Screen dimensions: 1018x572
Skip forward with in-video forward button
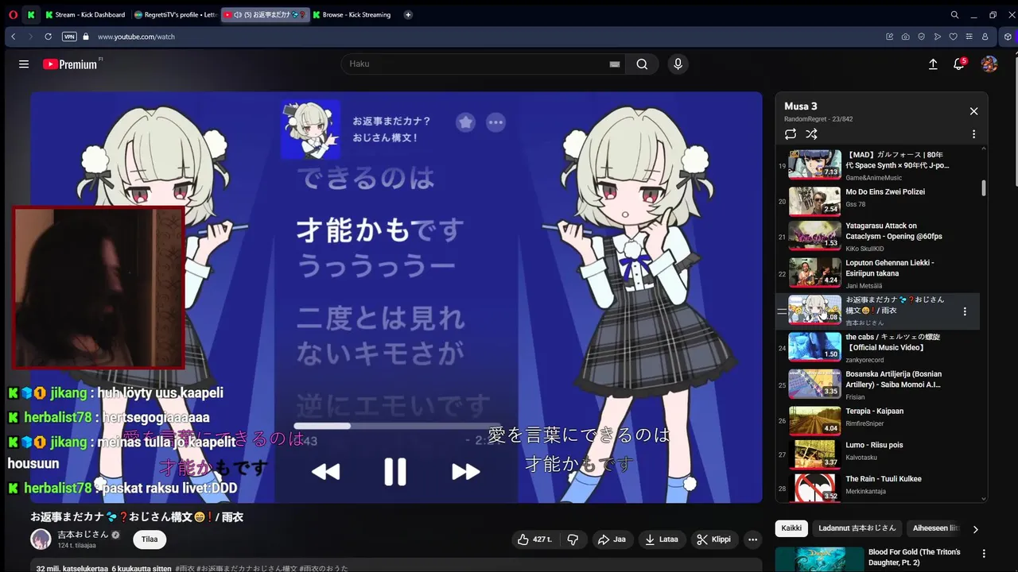[465, 472]
